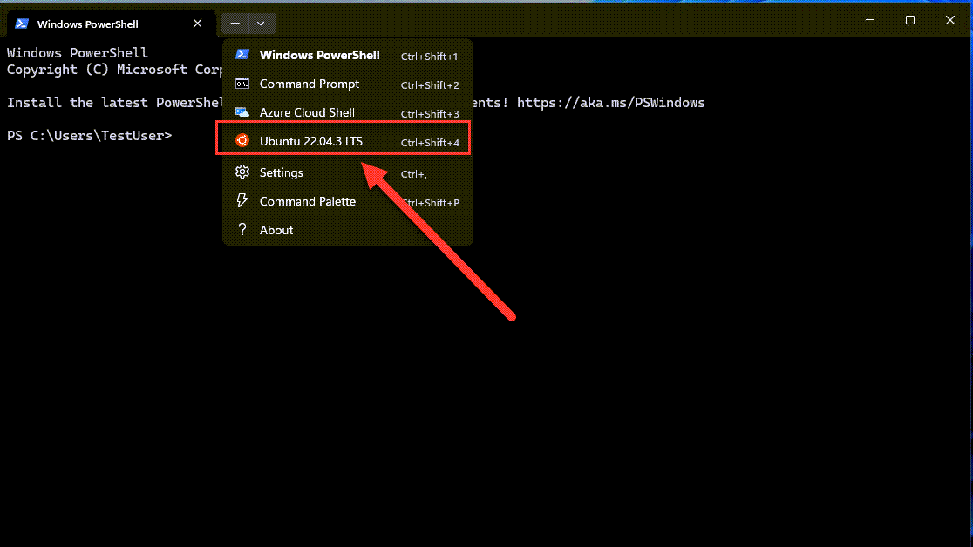Open Command Palette entry
Viewport: 973px width, 547px height.
(348, 201)
